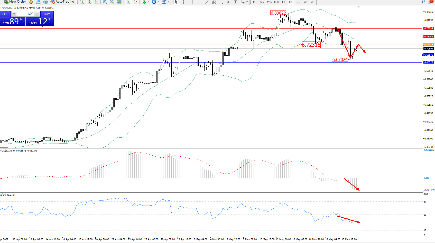Toggle the AutoTrading button
Screen dimensions: 435x243
(x=62, y=2)
